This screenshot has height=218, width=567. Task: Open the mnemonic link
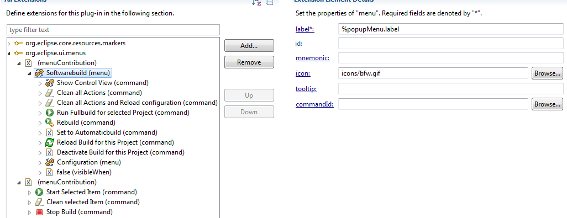[312, 58]
